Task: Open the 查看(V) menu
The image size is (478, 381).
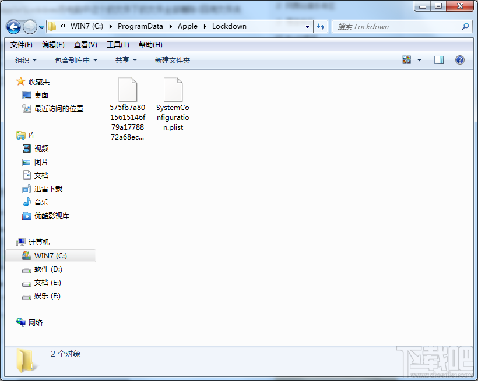Action: tap(85, 45)
